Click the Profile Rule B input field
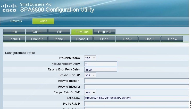Viewport: 192px width, 109px height. pyautogui.click(x=136, y=104)
